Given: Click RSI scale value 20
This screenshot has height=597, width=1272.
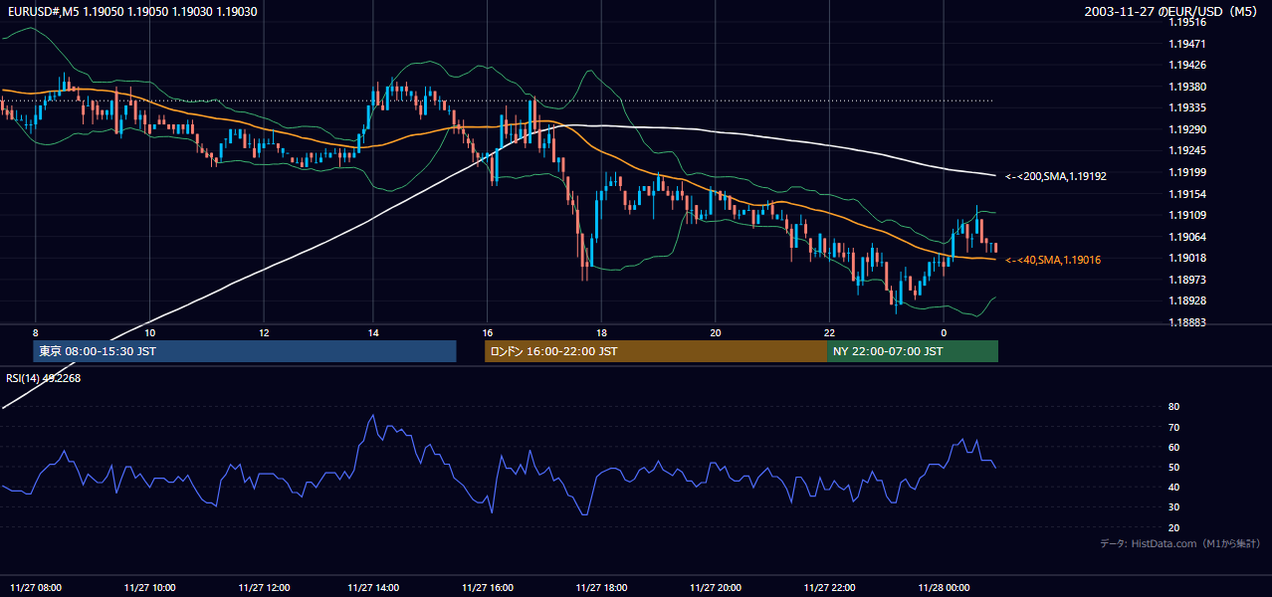Looking at the screenshot, I should coord(1173,528).
